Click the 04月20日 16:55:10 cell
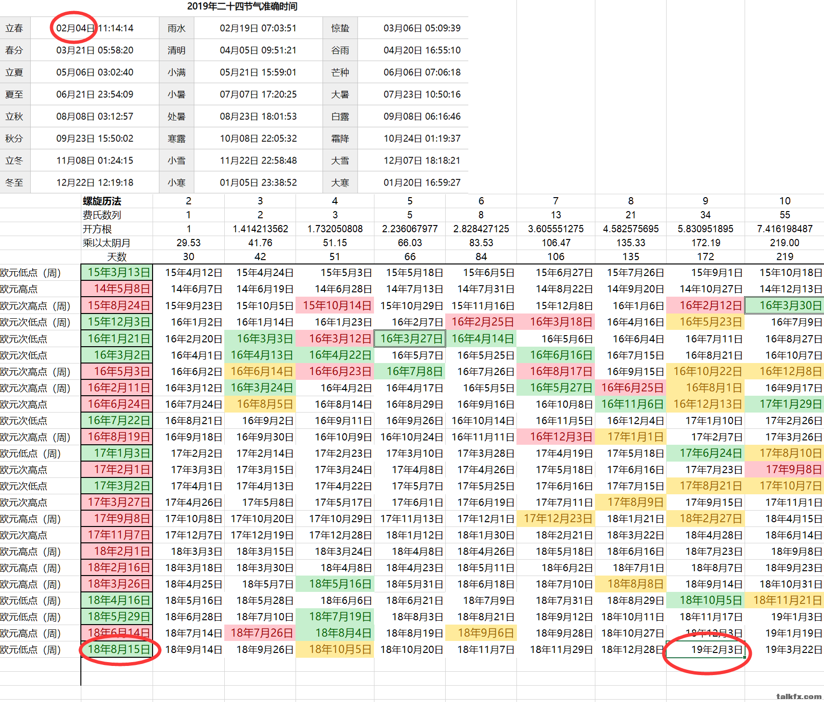The height and width of the screenshot is (702, 824). pos(422,50)
